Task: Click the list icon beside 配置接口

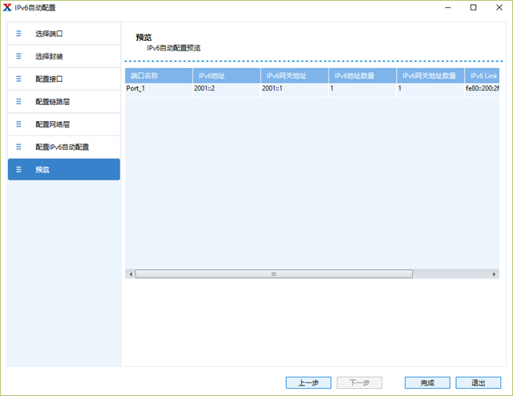Action: [x=18, y=79]
